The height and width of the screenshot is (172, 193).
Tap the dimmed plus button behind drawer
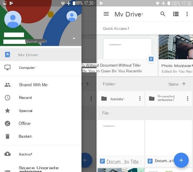pyautogui.click(x=86, y=160)
